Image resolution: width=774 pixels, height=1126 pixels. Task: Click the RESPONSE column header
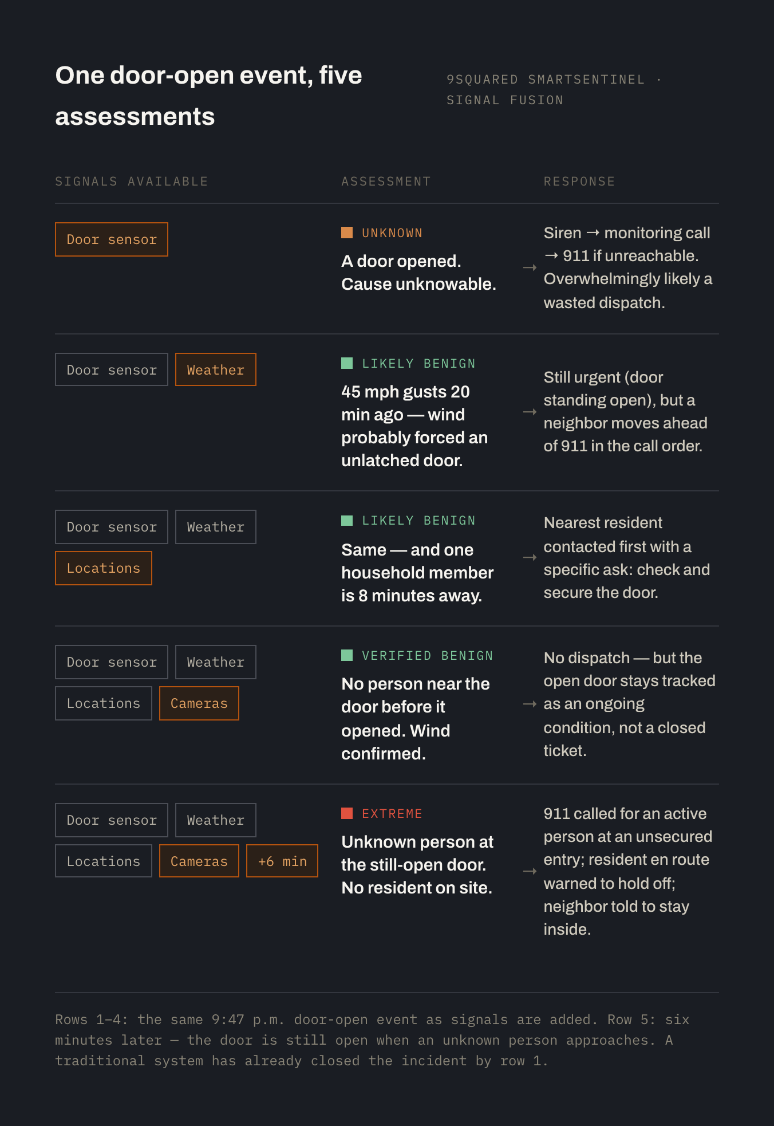point(579,182)
